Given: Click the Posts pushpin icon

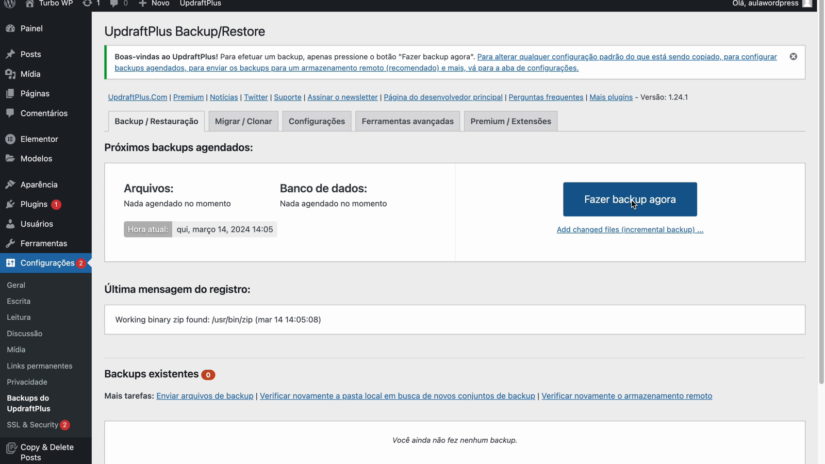Looking at the screenshot, I should point(10,54).
